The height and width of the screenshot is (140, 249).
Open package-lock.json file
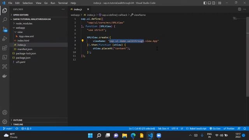pyautogui.click(x=39, y=53)
